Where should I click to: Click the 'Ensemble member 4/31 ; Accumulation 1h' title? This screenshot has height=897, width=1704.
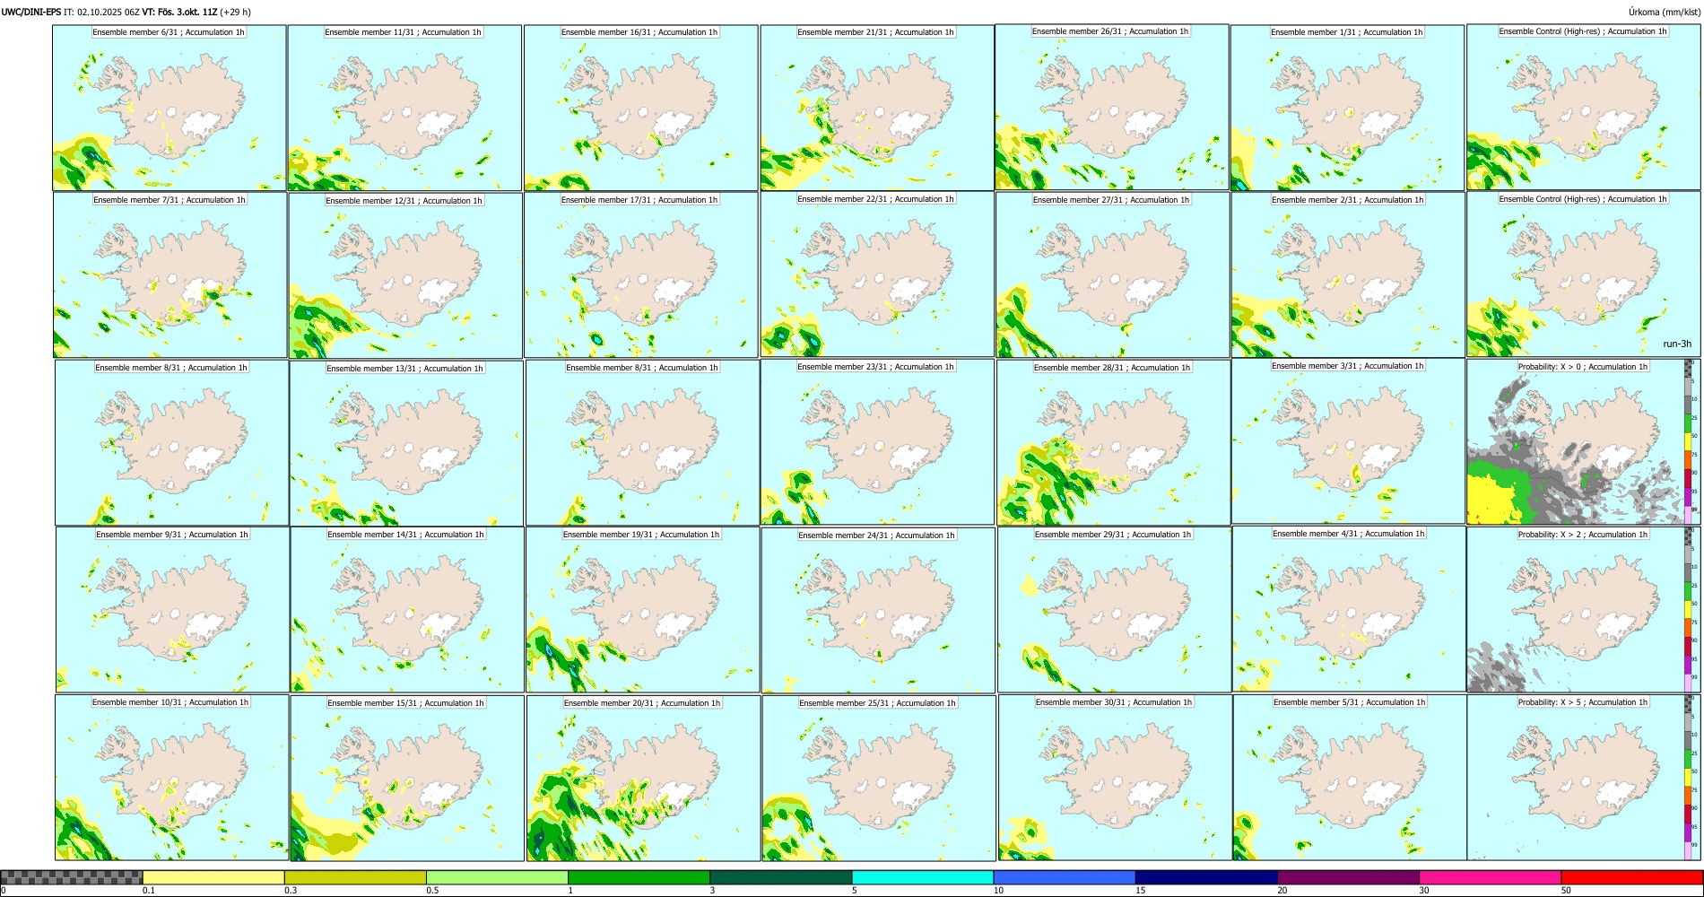[1348, 534]
